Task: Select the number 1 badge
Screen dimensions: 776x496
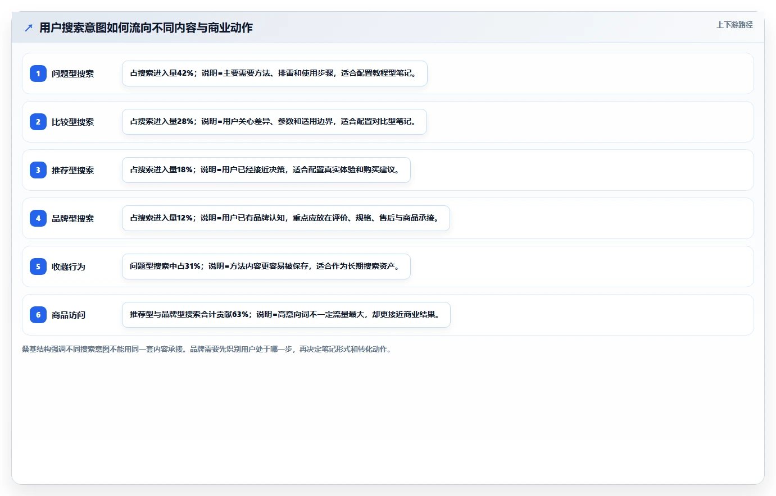Action: 38,74
